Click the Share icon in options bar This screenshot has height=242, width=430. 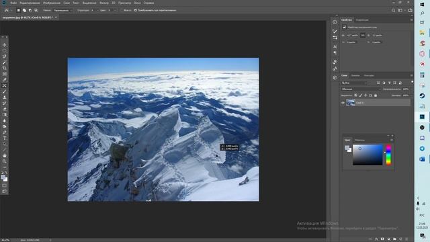tap(411, 11)
